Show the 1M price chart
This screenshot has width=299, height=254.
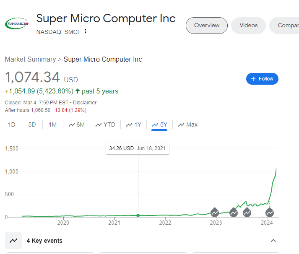click(52, 124)
